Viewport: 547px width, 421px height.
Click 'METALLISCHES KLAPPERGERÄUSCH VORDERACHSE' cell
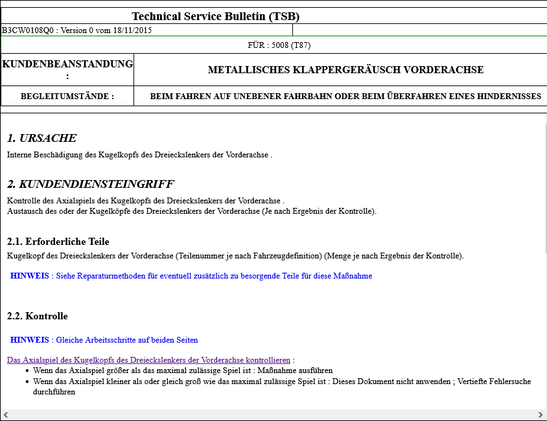(345, 70)
